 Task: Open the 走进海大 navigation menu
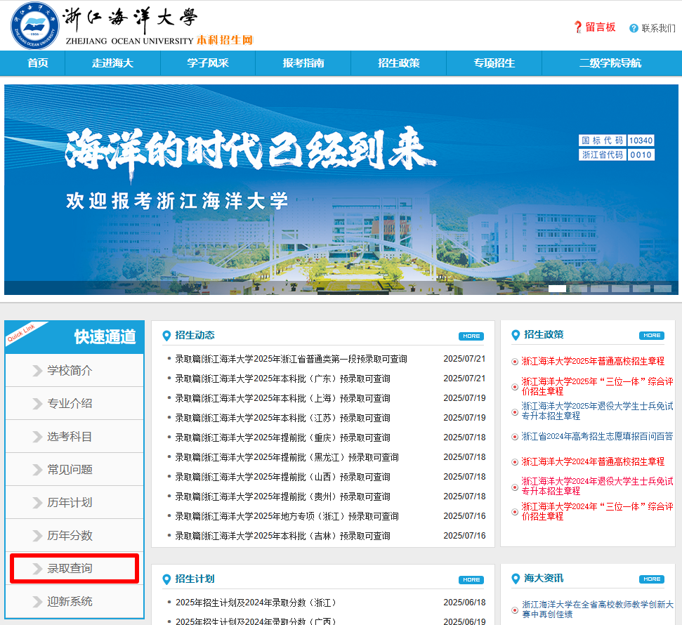pyautogui.click(x=112, y=63)
